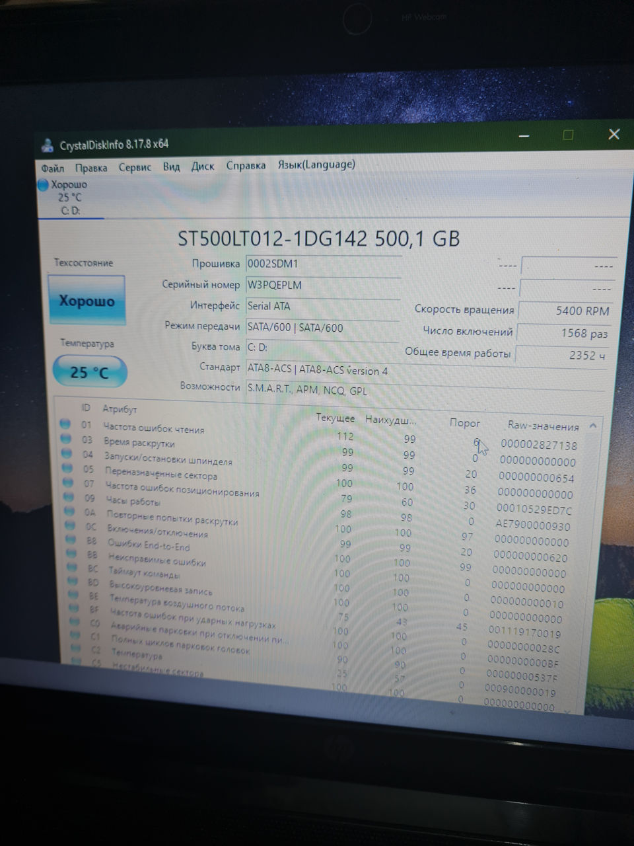This screenshot has width=634, height=846.
Task: Click status circle for Повторные попытки раскрутки
Action: 69,511
